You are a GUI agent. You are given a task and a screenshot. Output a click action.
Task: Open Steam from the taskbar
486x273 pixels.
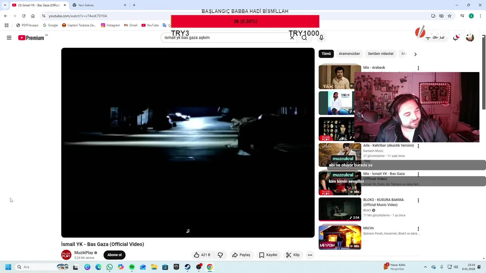[188, 267]
